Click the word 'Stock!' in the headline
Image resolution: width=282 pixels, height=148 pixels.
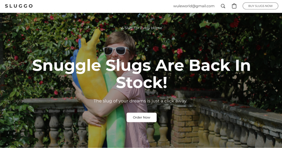pos(142,82)
